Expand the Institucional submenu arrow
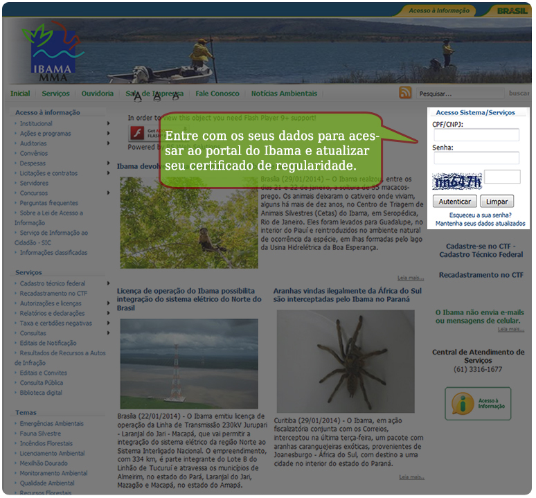 pyautogui.click(x=108, y=124)
